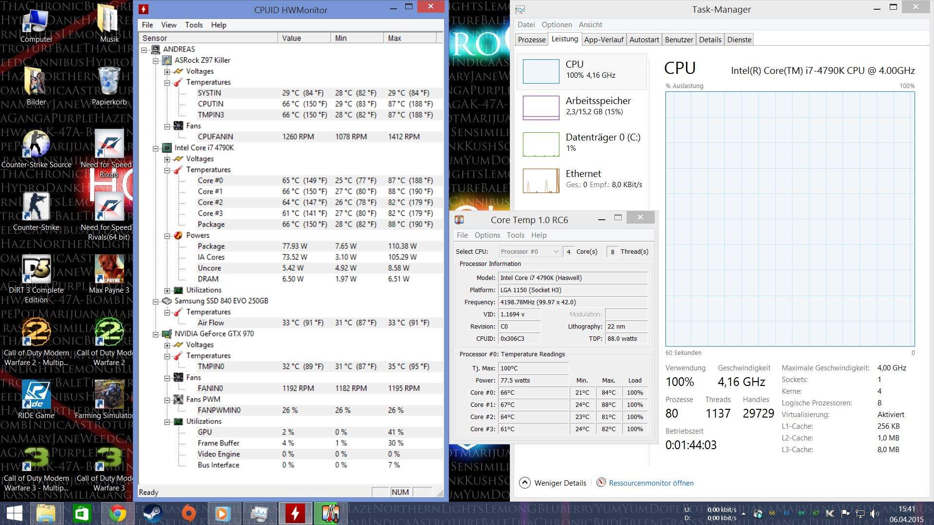Collapse the Intel Core i7 4790K node
This screenshot has height=525, width=934.
pos(156,148)
